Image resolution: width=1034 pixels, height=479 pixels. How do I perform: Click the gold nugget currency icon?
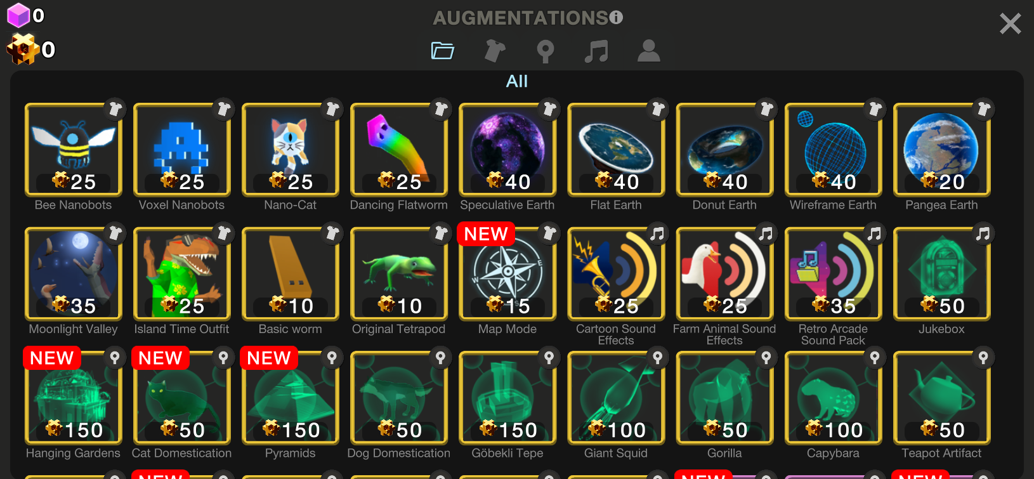coord(22,49)
